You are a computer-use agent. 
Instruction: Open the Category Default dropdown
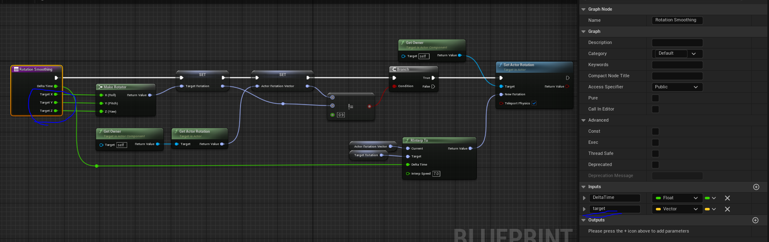tap(677, 53)
